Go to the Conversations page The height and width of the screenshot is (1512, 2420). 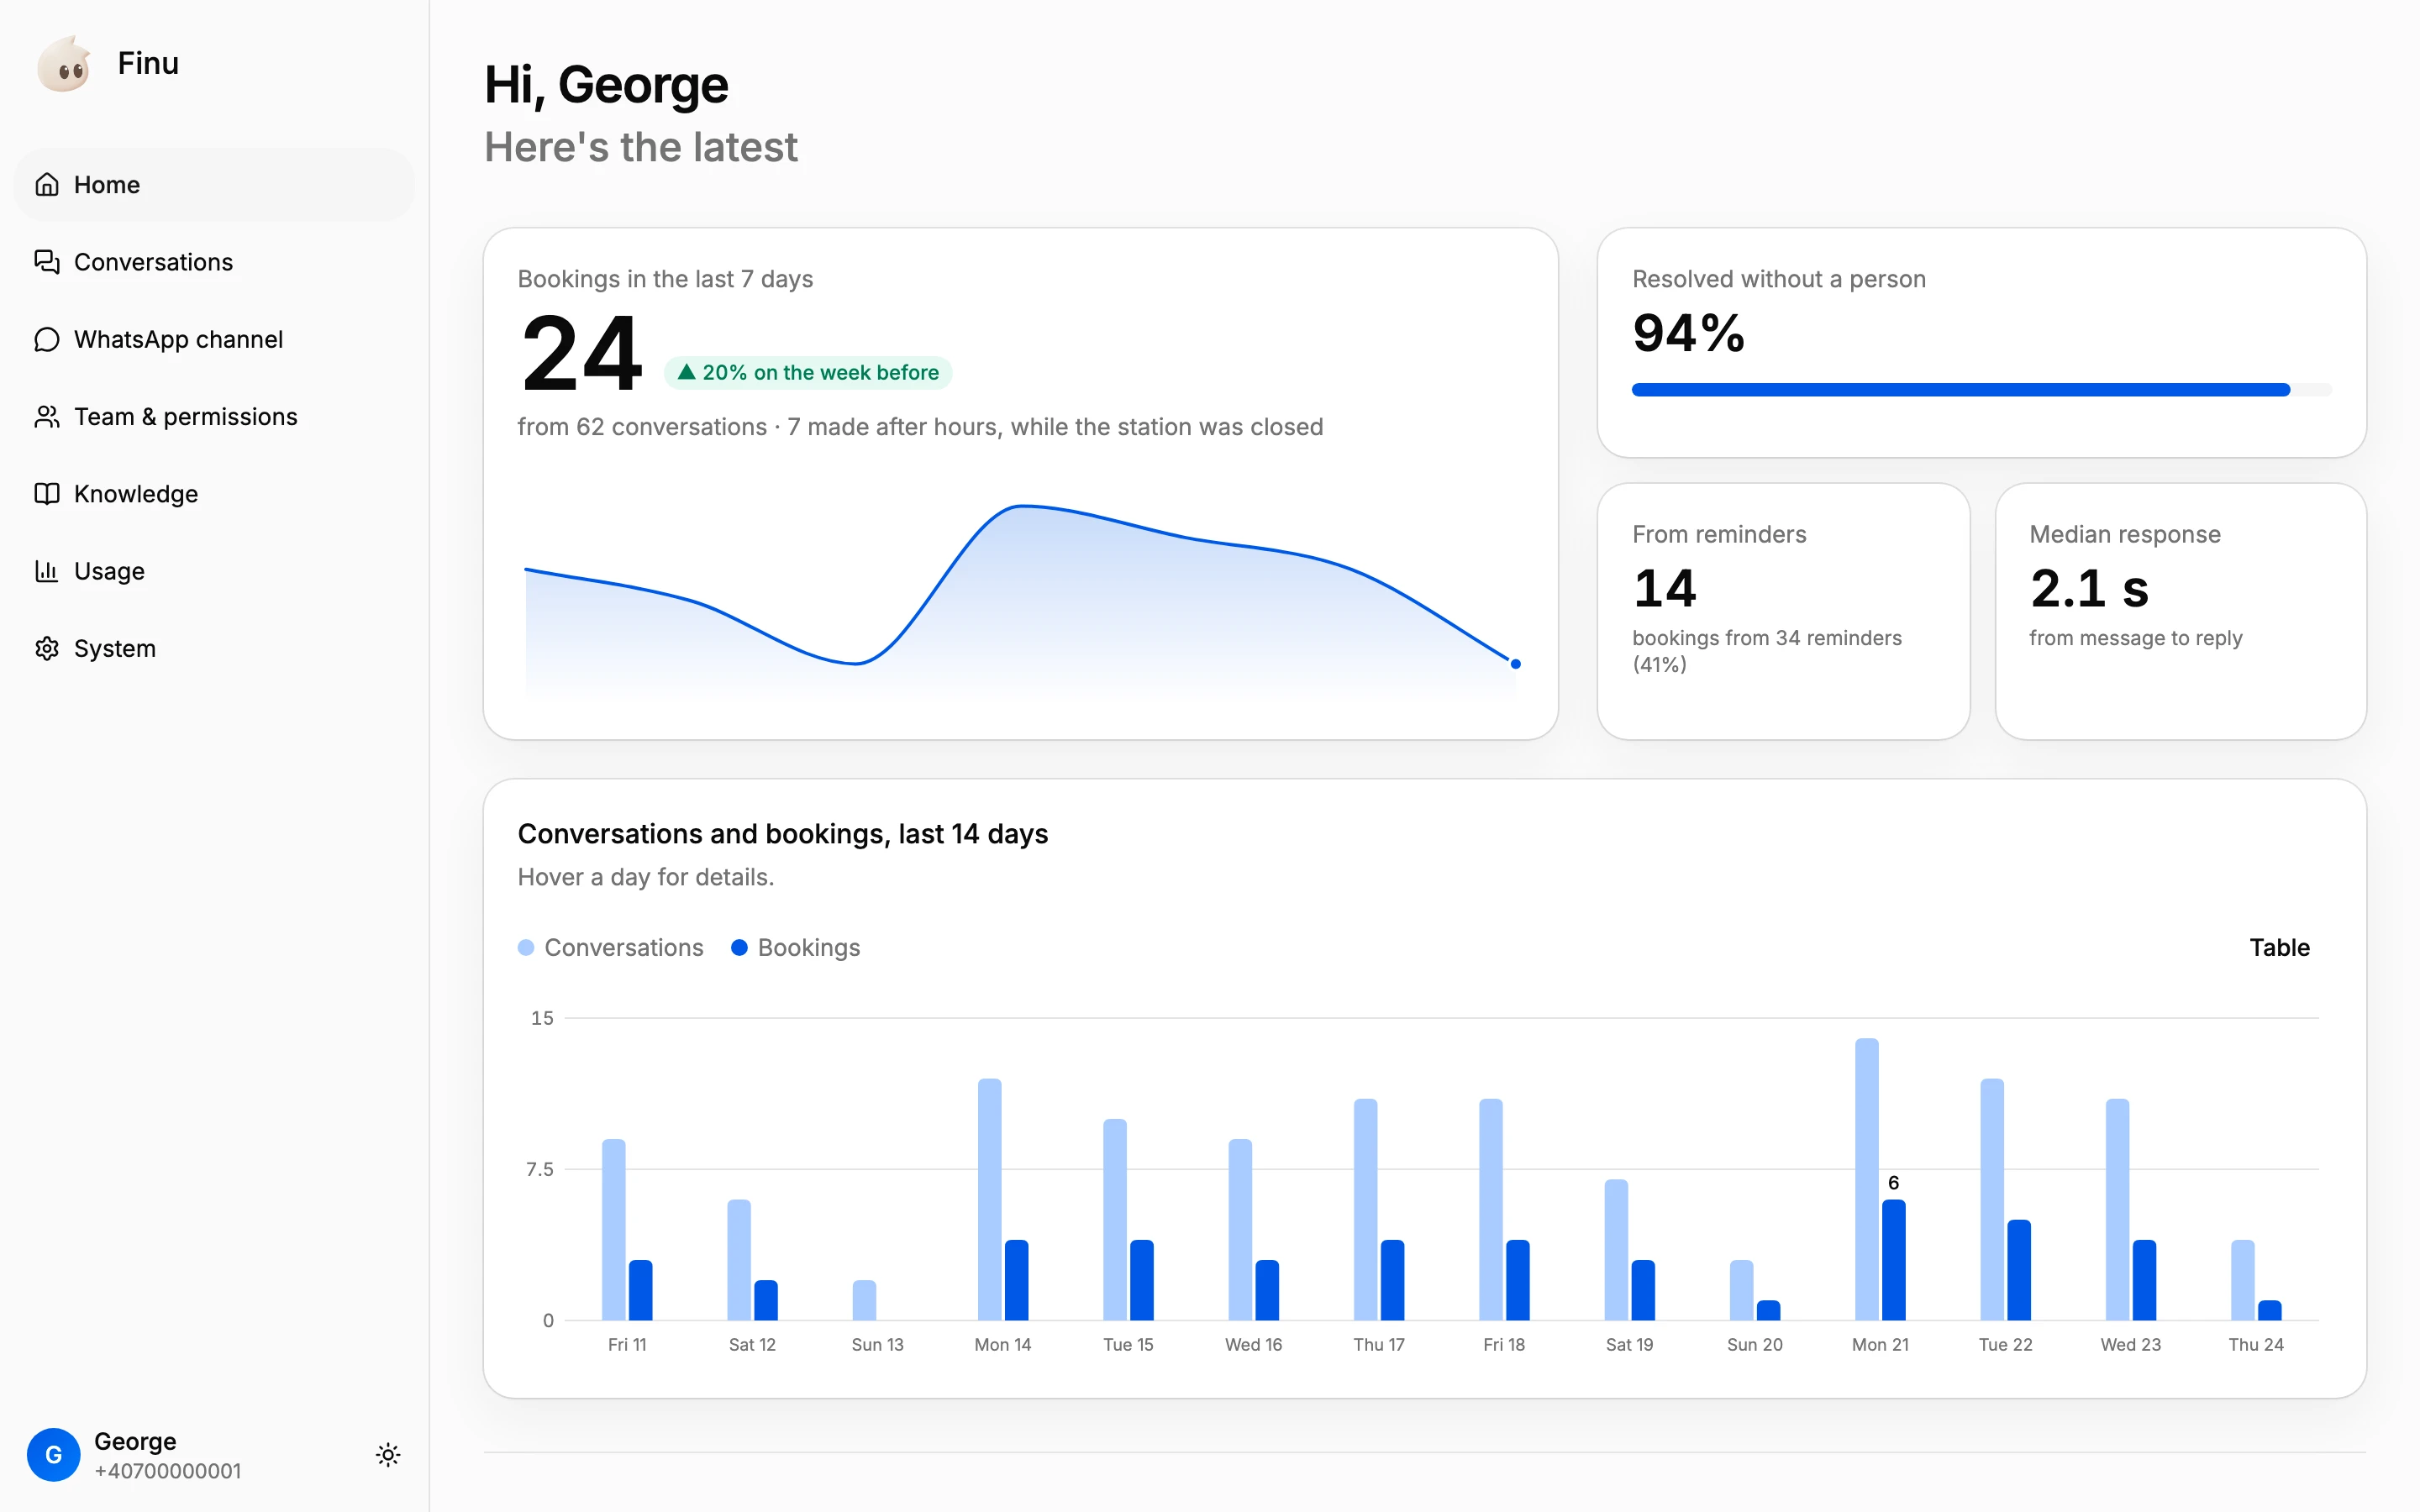click(x=214, y=262)
